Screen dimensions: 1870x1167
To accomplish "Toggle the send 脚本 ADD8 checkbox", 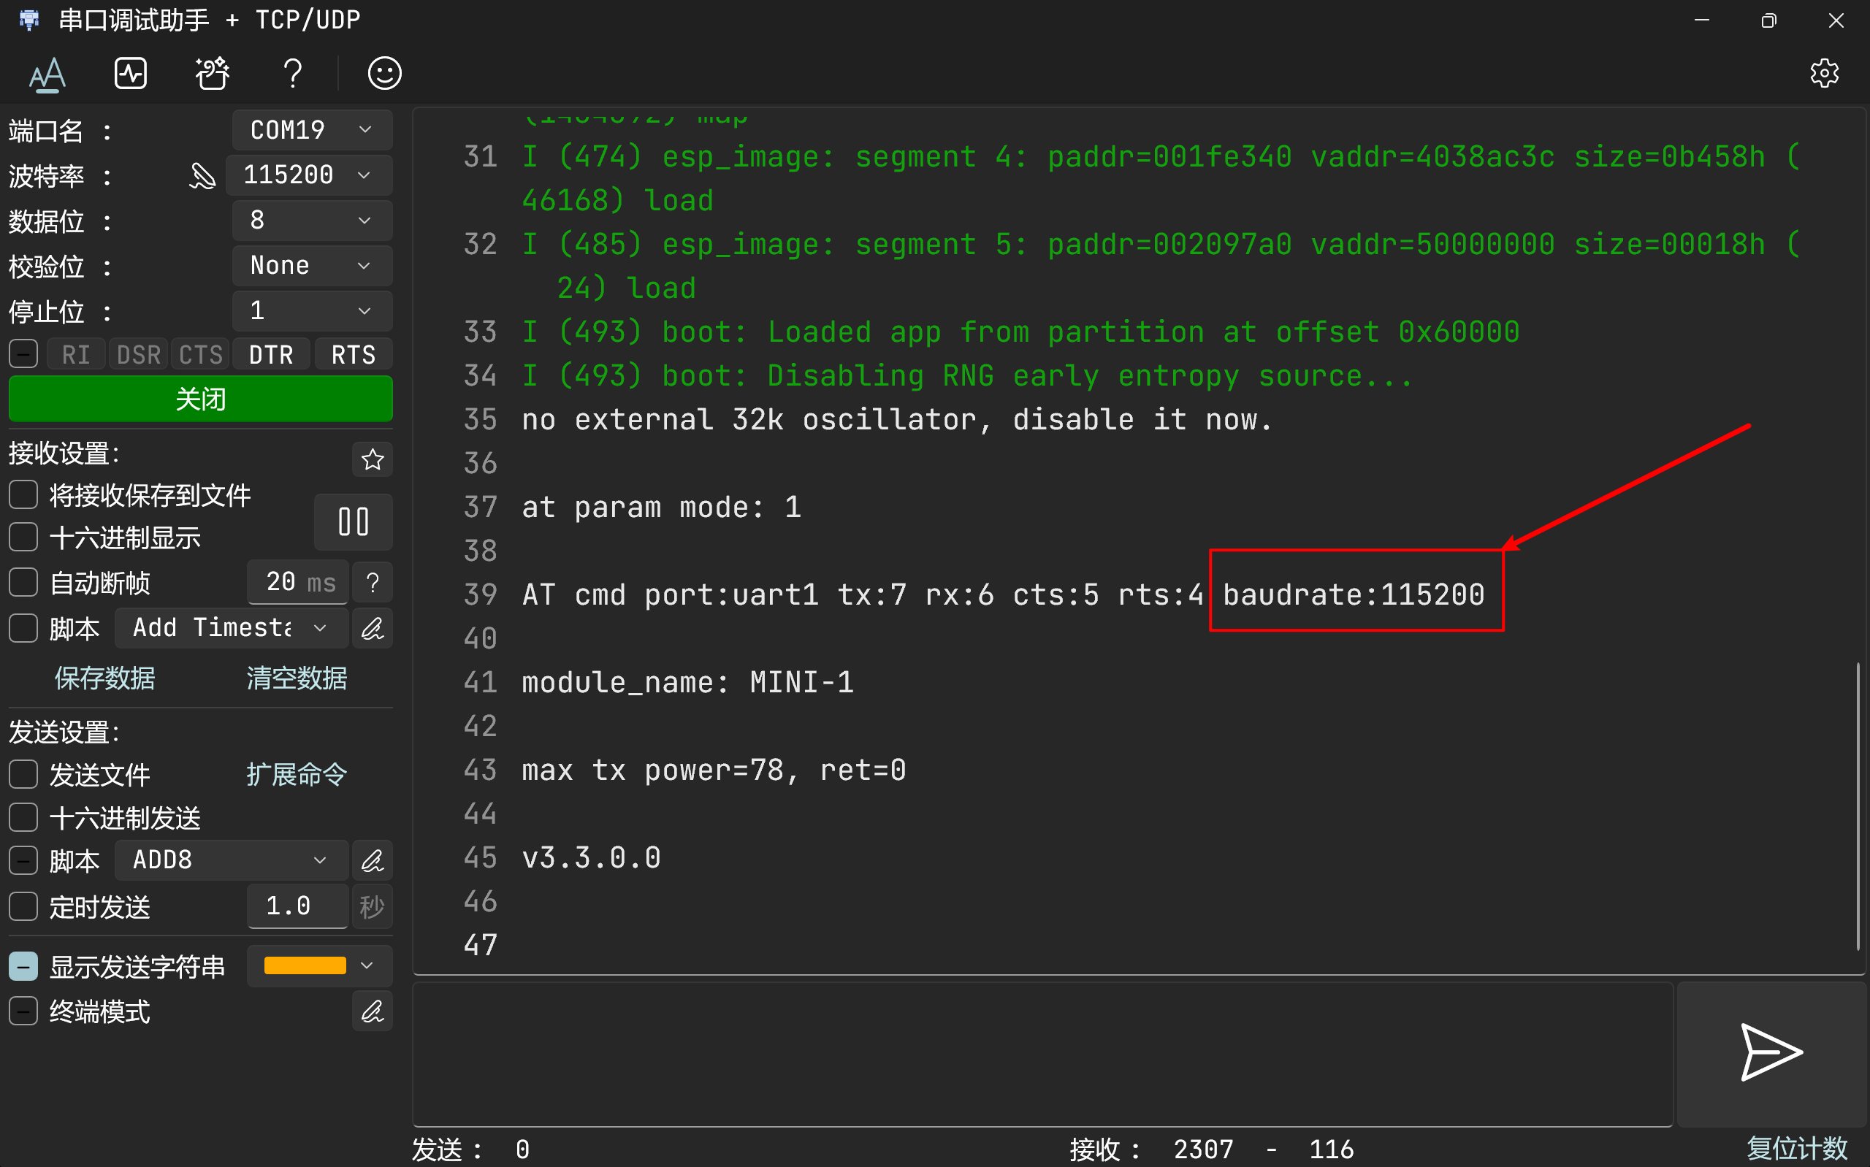I will (23, 860).
